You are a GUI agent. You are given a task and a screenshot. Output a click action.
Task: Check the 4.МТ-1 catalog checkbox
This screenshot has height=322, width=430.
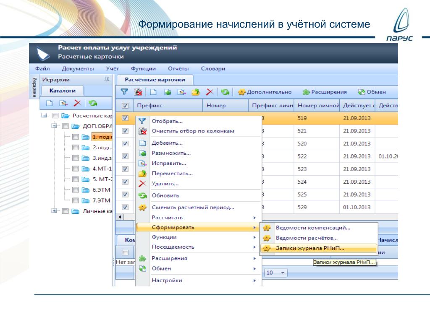click(x=76, y=169)
